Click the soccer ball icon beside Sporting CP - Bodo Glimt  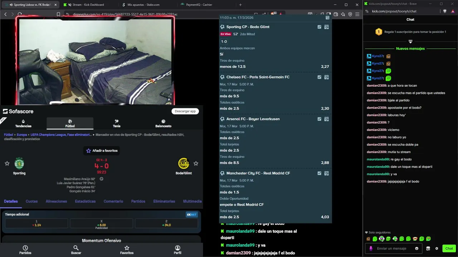pos(222,27)
